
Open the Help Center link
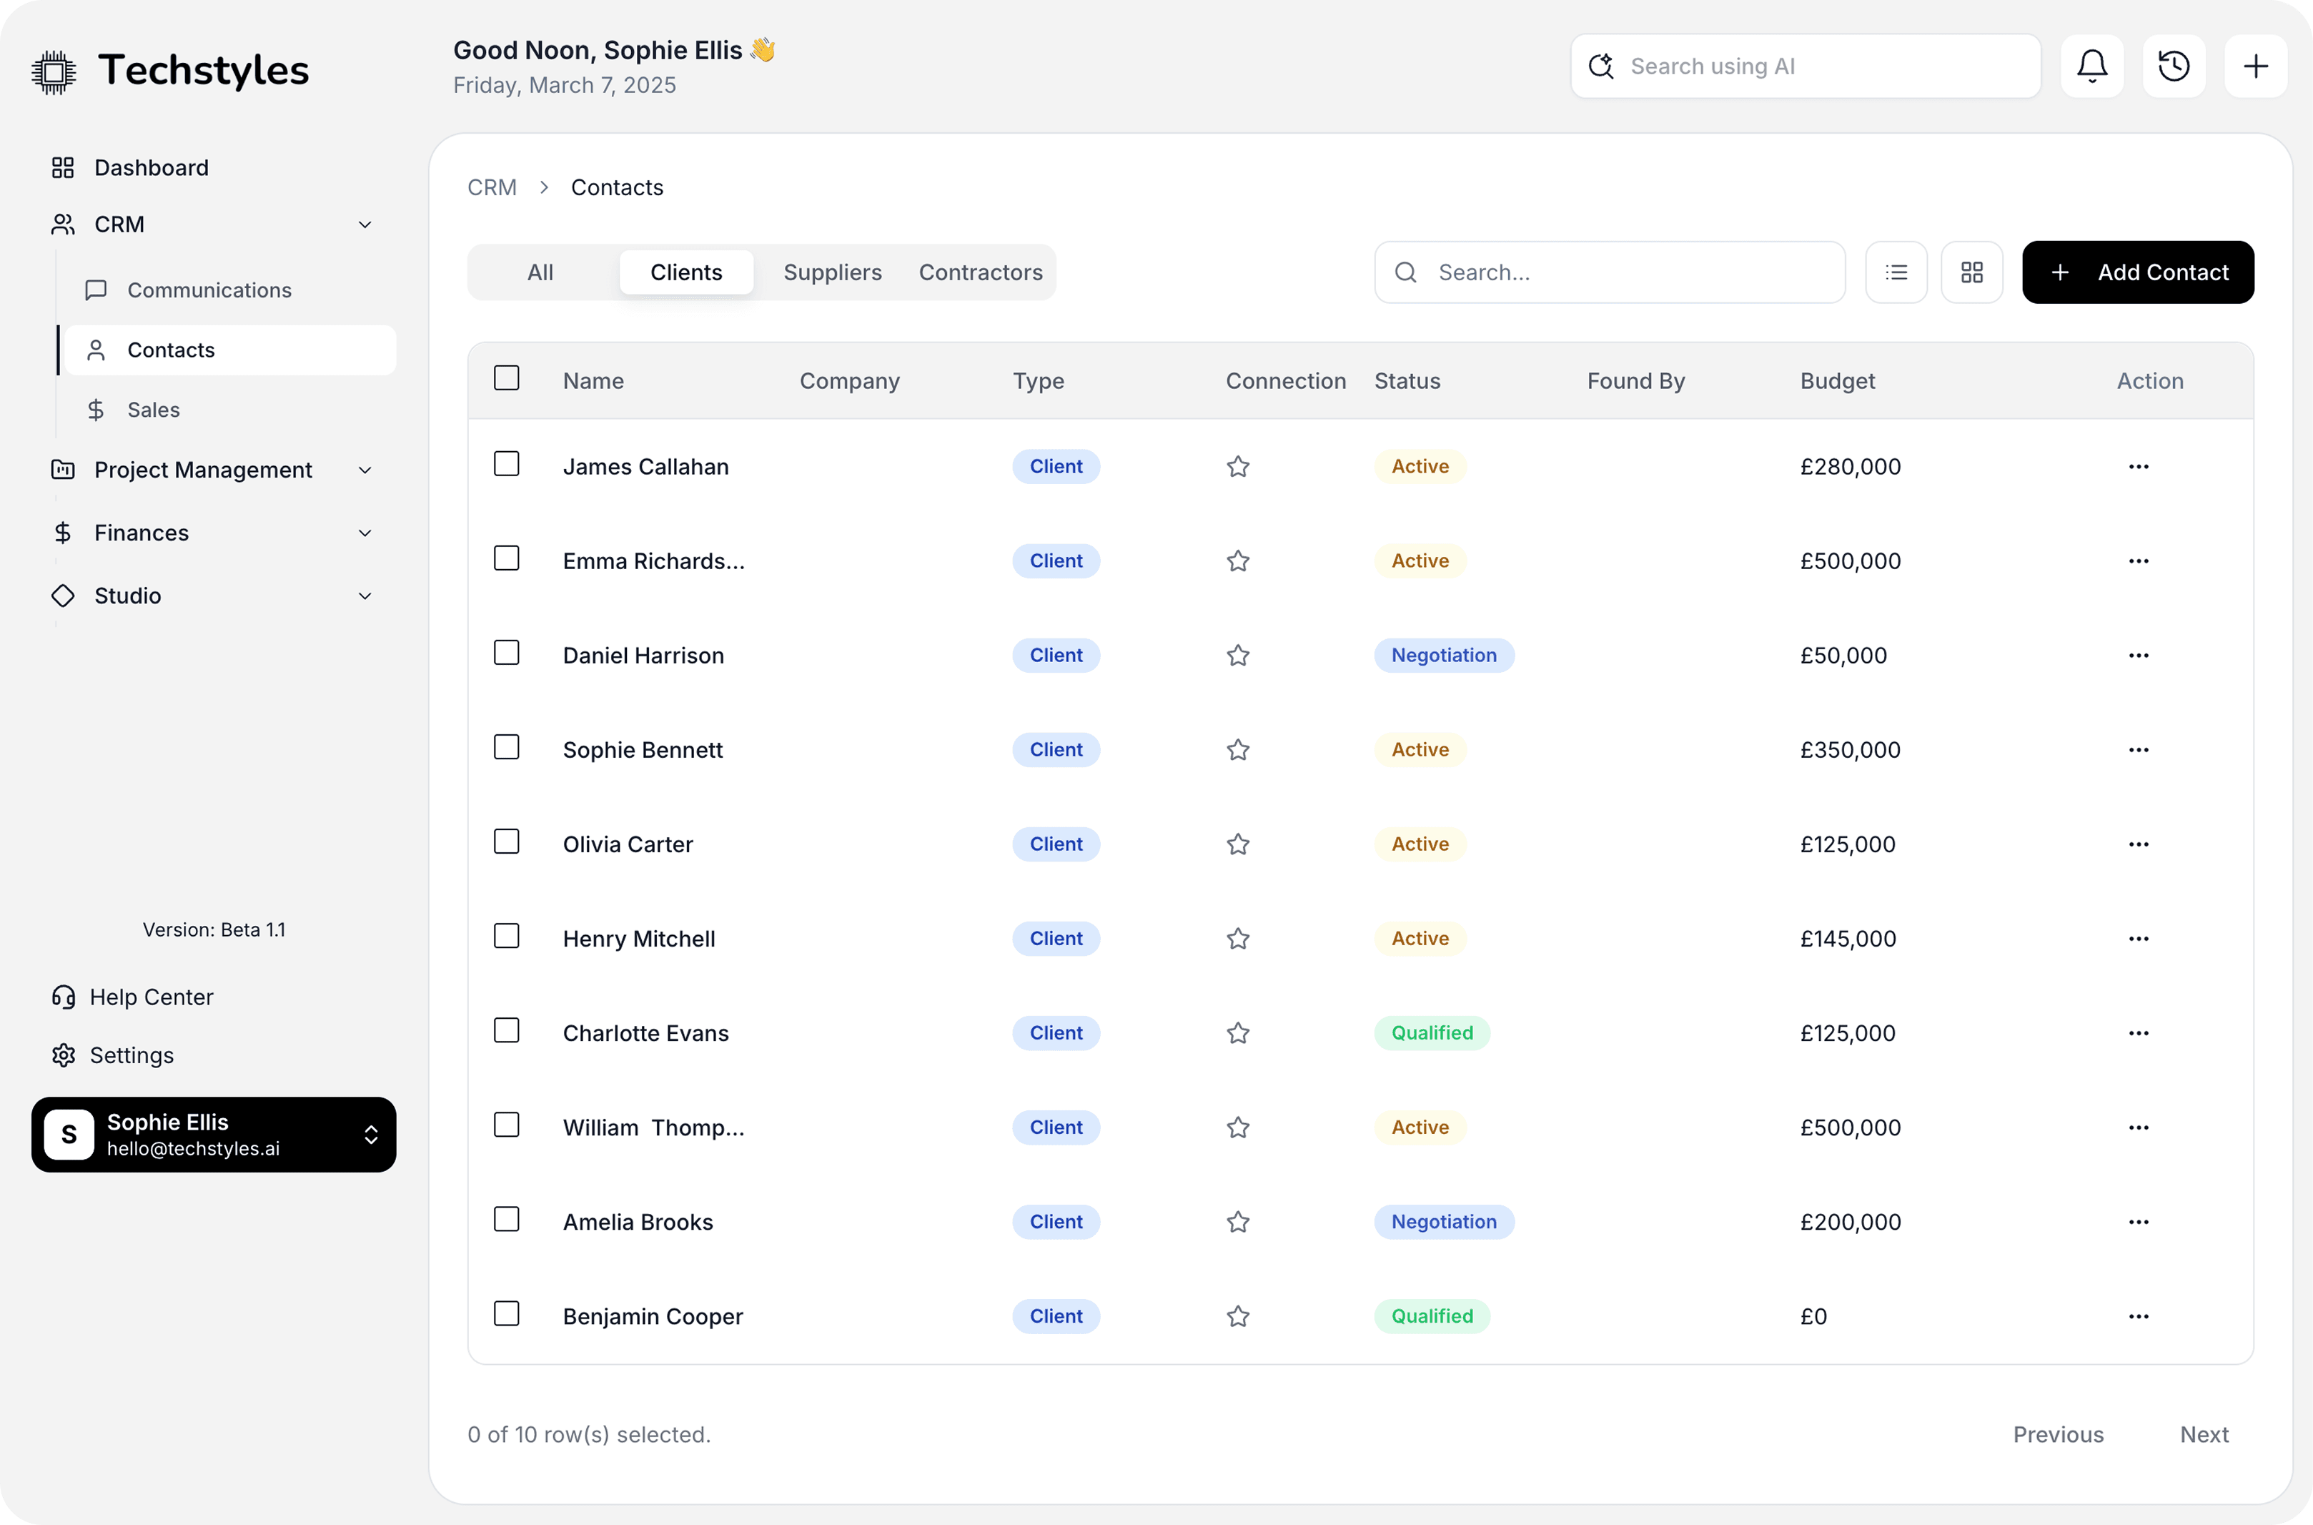[x=132, y=997]
